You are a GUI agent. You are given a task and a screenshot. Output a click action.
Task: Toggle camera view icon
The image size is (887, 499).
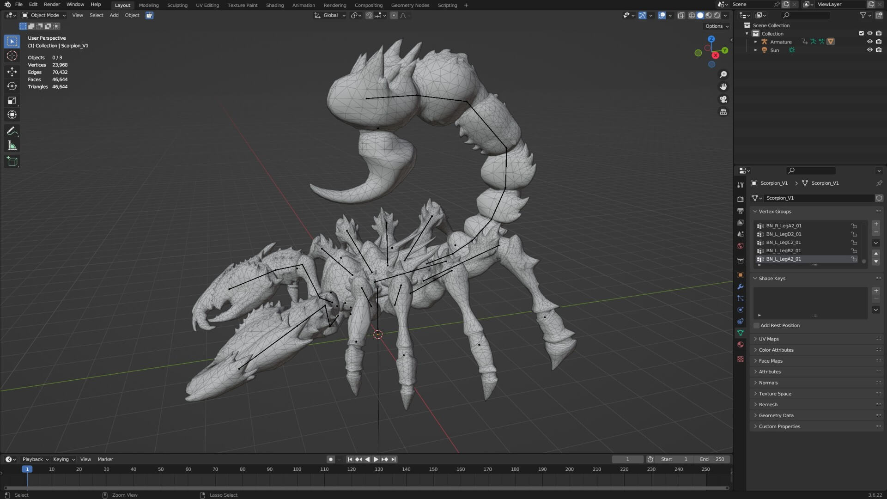click(723, 99)
